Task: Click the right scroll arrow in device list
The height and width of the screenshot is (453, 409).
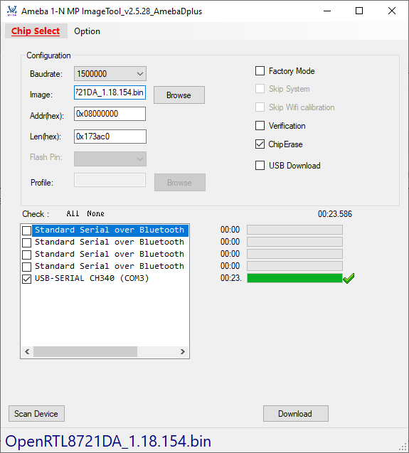Action: point(183,351)
